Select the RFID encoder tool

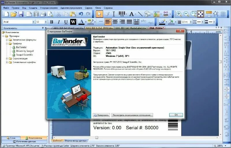click(166, 14)
